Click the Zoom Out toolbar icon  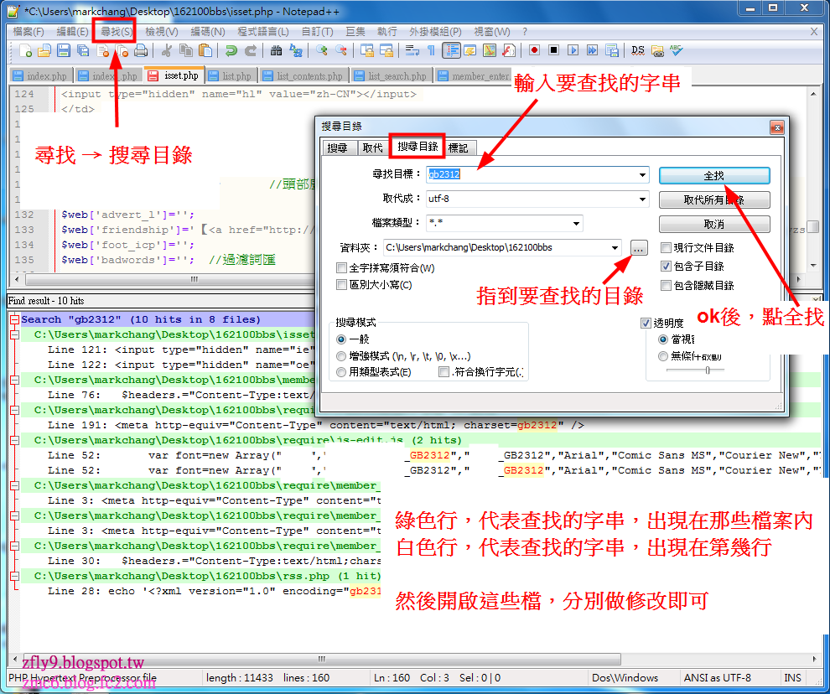point(341,51)
